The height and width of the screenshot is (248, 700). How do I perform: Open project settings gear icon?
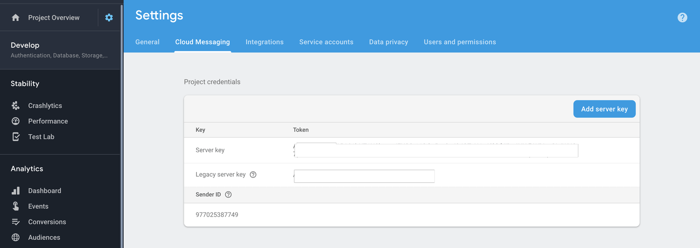click(x=109, y=17)
